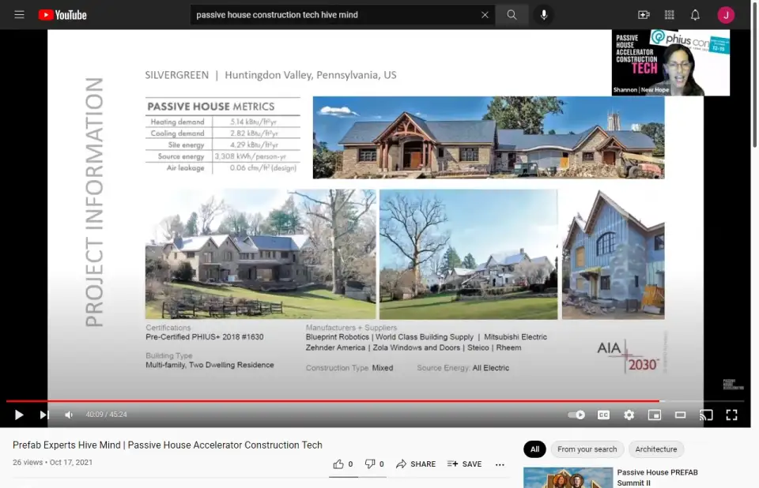The image size is (759, 488).
Task: Open the Create video camera icon
Action: [x=644, y=15]
